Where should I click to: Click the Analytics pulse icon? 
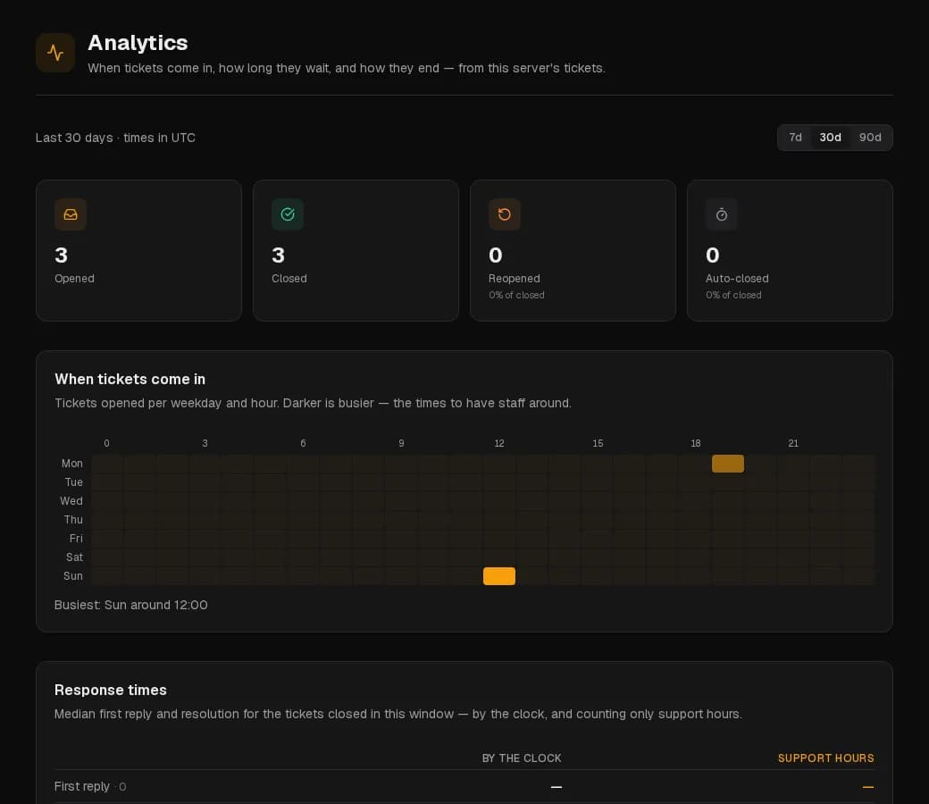pyautogui.click(x=55, y=53)
